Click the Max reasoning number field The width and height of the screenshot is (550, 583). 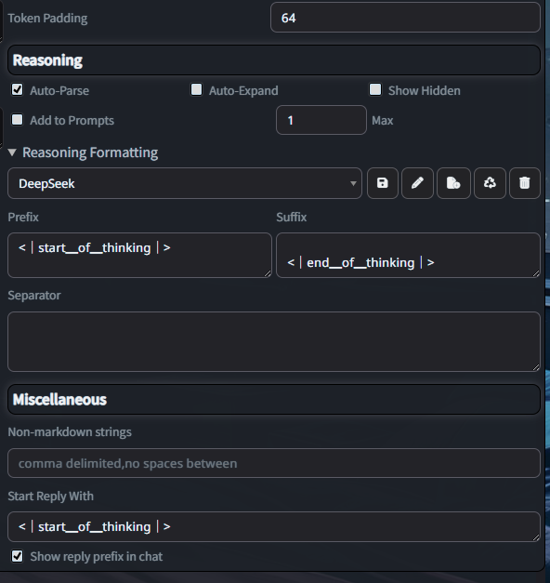pos(321,120)
